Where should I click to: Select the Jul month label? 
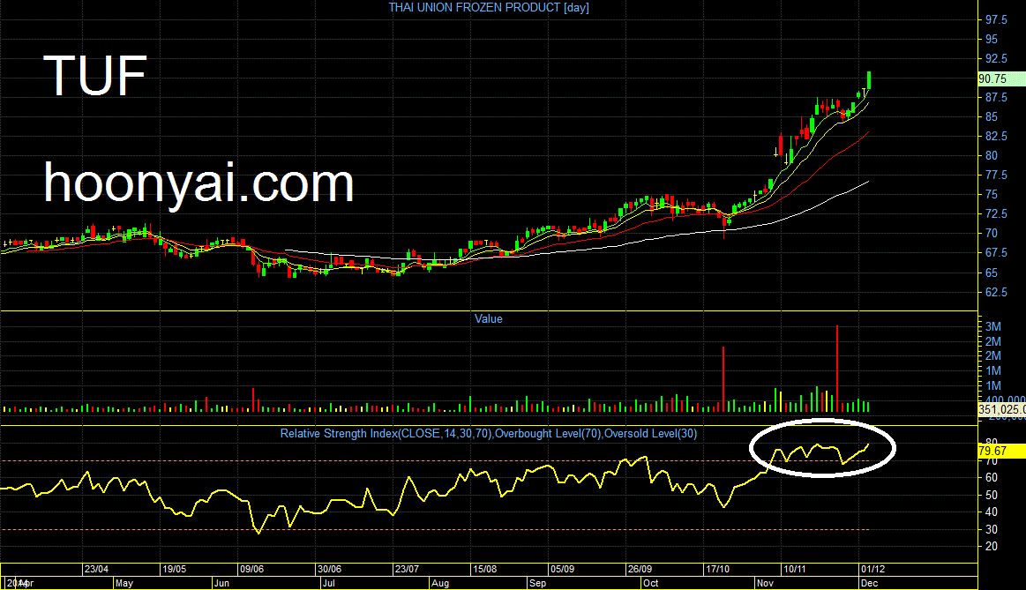328,583
